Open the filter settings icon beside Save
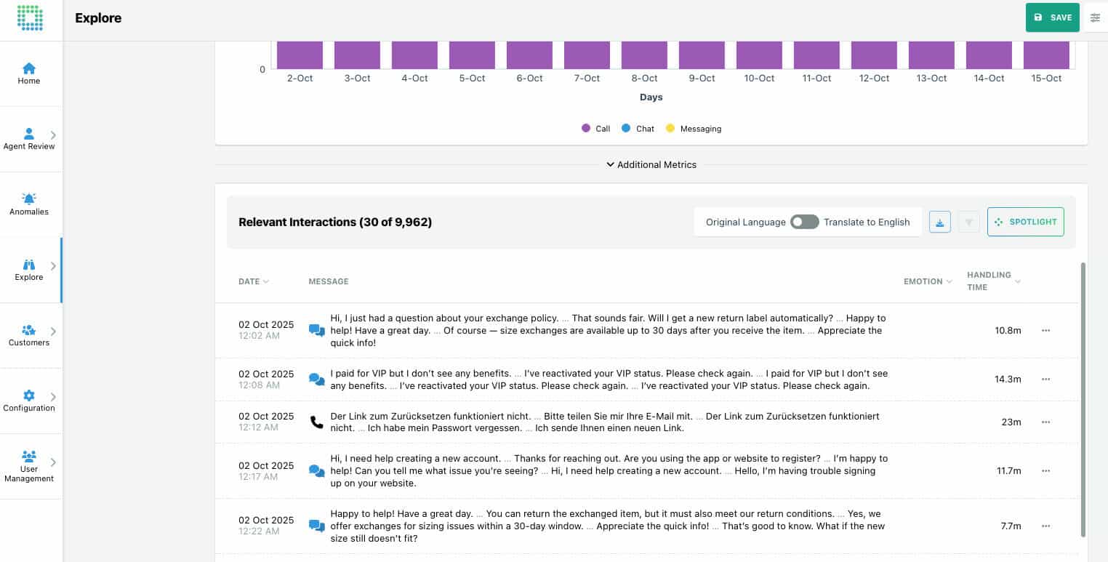Image resolution: width=1108 pixels, height=562 pixels. pyautogui.click(x=1095, y=17)
